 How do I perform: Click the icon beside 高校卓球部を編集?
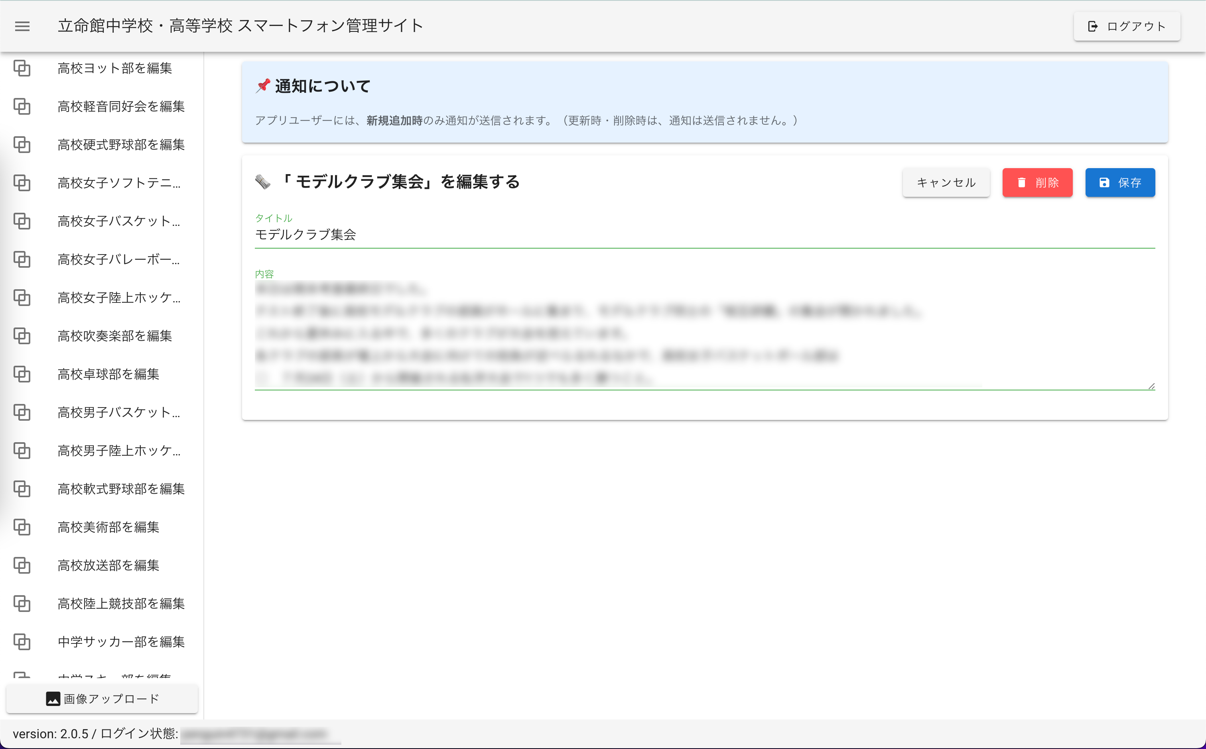pos(22,374)
